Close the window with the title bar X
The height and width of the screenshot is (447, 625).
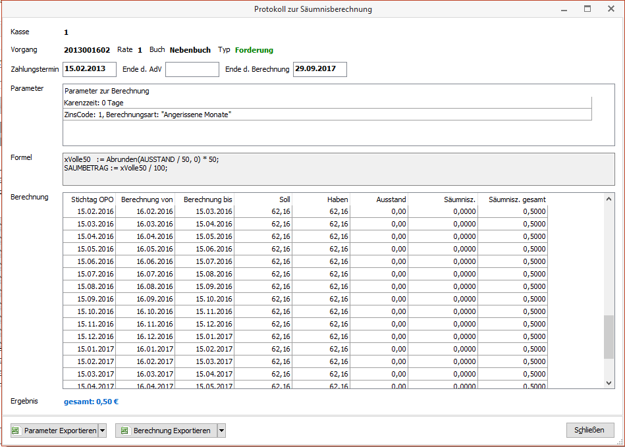pyautogui.click(x=611, y=9)
